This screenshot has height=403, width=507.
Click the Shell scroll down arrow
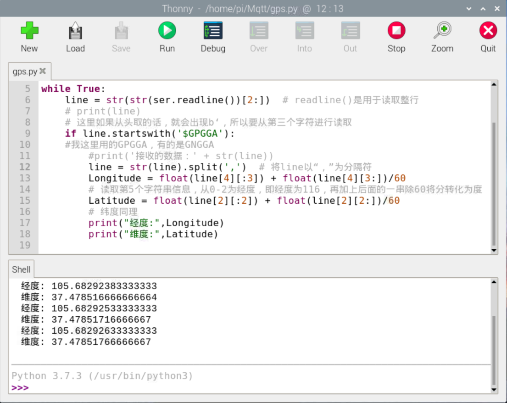tap(494, 389)
